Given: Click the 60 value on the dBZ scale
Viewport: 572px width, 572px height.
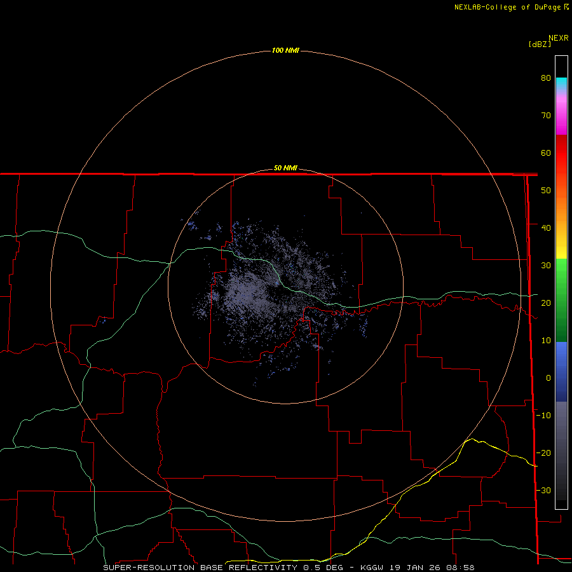Looking at the screenshot, I should pos(546,153).
